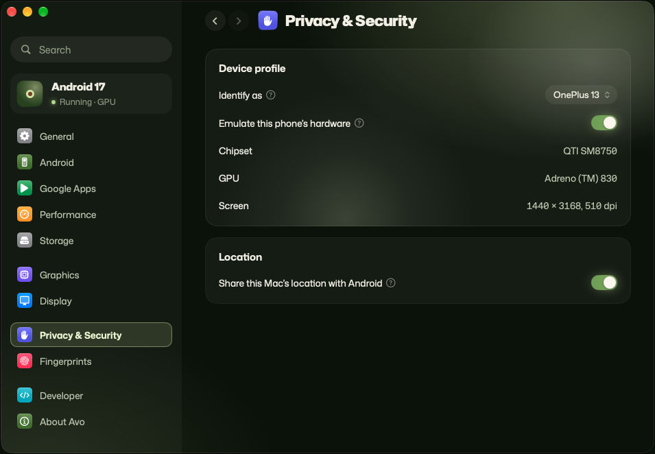This screenshot has height=454, width=655.
Task: Select the Developer sidebar label
Action: (62, 396)
